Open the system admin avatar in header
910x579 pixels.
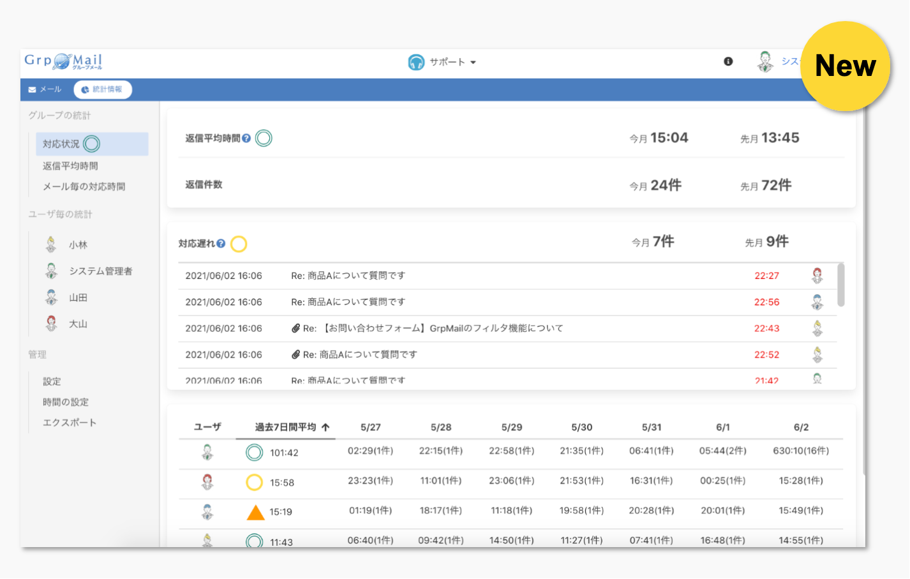click(765, 61)
